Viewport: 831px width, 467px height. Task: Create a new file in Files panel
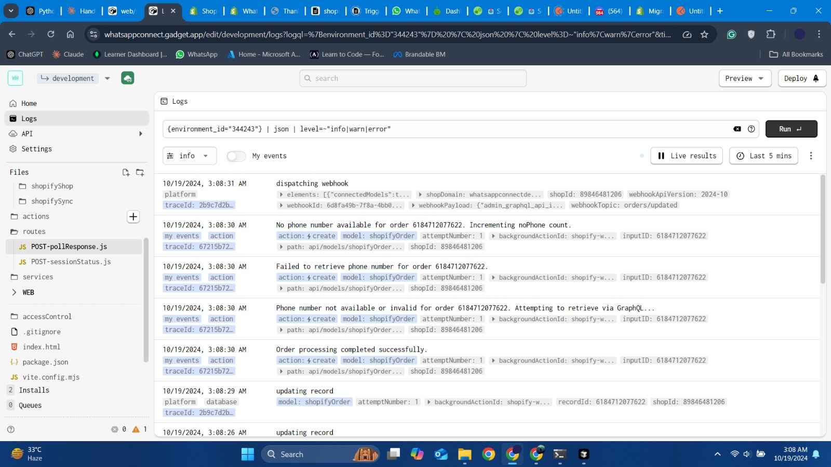coord(126,172)
